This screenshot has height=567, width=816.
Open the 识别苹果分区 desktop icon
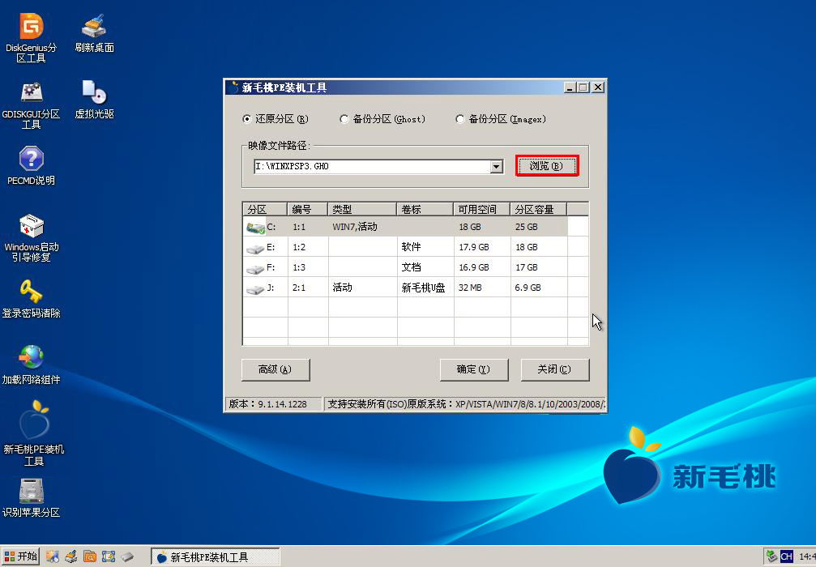(x=31, y=498)
